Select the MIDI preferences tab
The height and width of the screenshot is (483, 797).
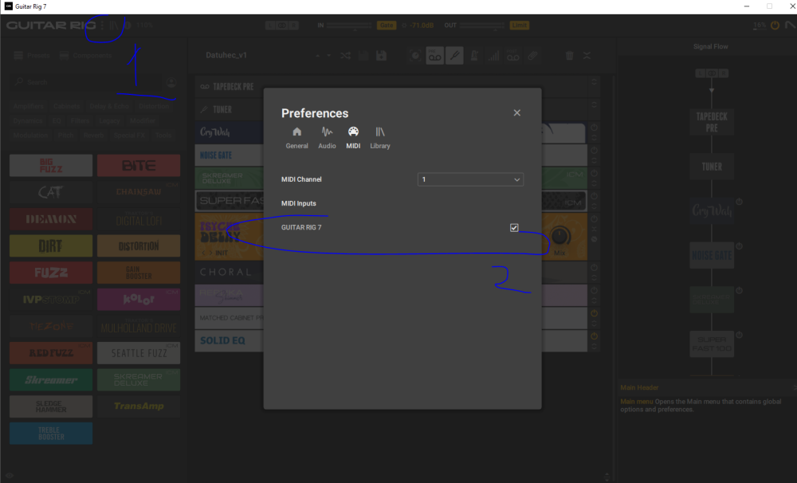tap(353, 138)
